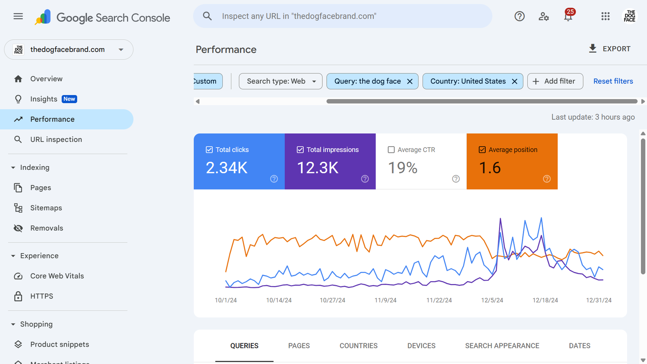Image resolution: width=647 pixels, height=364 pixels.
Task: Collapse the Experience section
Action: pos(13,256)
